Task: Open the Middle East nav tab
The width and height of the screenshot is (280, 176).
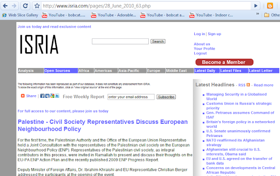Action: pyautogui.click(x=180, y=71)
